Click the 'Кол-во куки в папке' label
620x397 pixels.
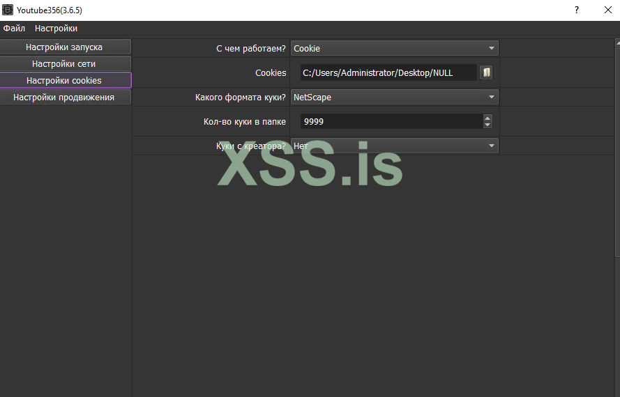coord(244,122)
